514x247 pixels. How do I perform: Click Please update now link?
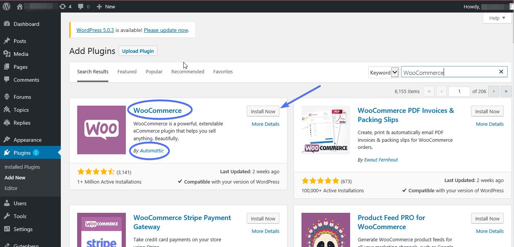(x=166, y=30)
